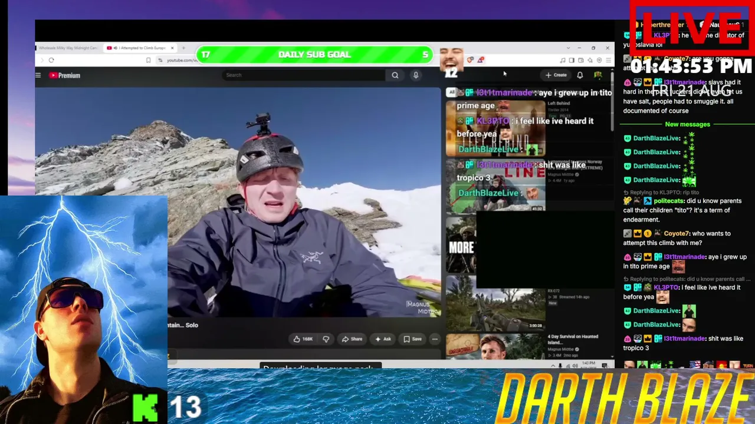Switch to the Wholesale Milky Way Midnight tab
This screenshot has height=424, width=755.
(x=68, y=48)
